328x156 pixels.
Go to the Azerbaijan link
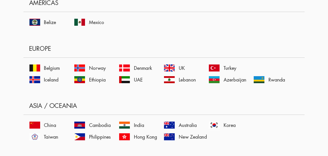235,80
